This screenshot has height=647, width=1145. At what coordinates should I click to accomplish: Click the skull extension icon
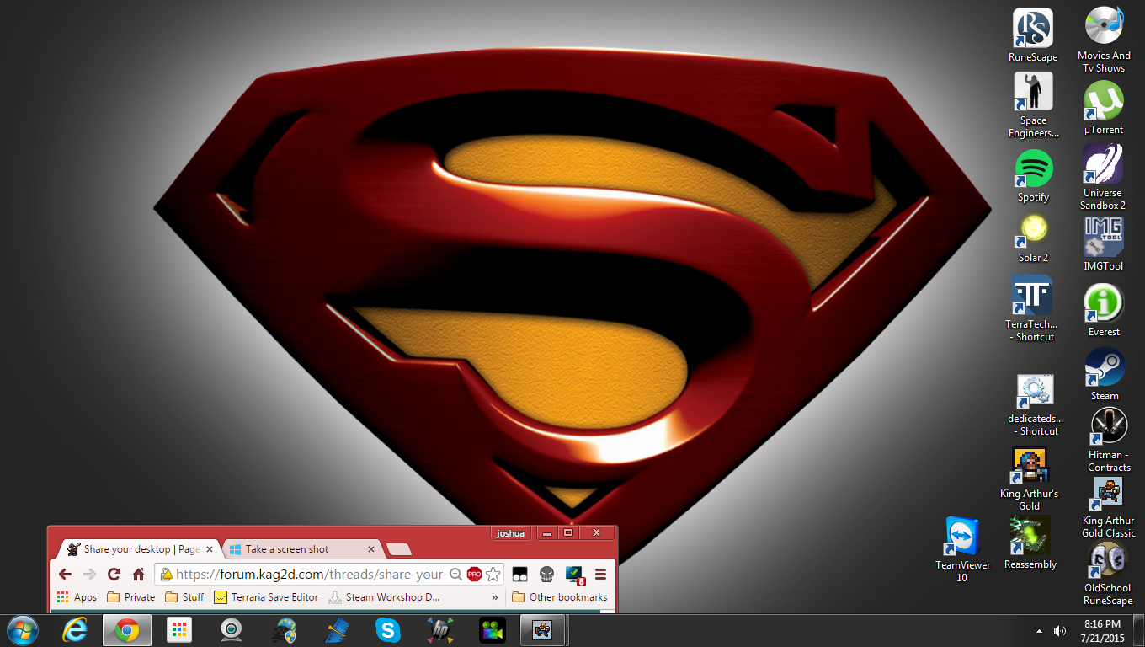coord(546,575)
